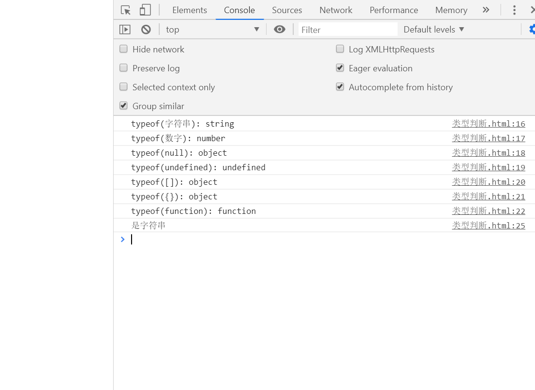Create a live expression with the eye icon

[280, 29]
